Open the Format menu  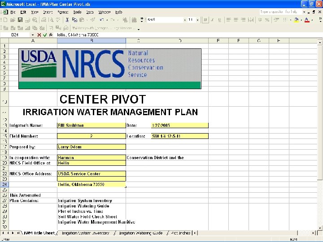[63, 12]
